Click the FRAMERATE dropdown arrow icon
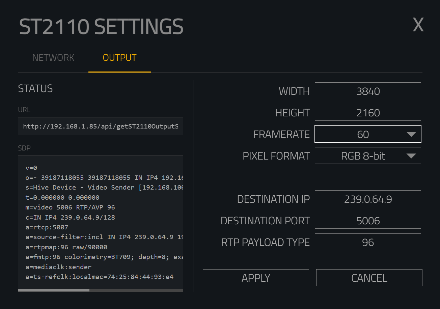 click(x=411, y=134)
